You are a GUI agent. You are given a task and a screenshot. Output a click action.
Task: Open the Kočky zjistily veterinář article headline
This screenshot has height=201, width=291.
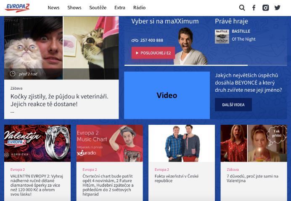(x=59, y=100)
